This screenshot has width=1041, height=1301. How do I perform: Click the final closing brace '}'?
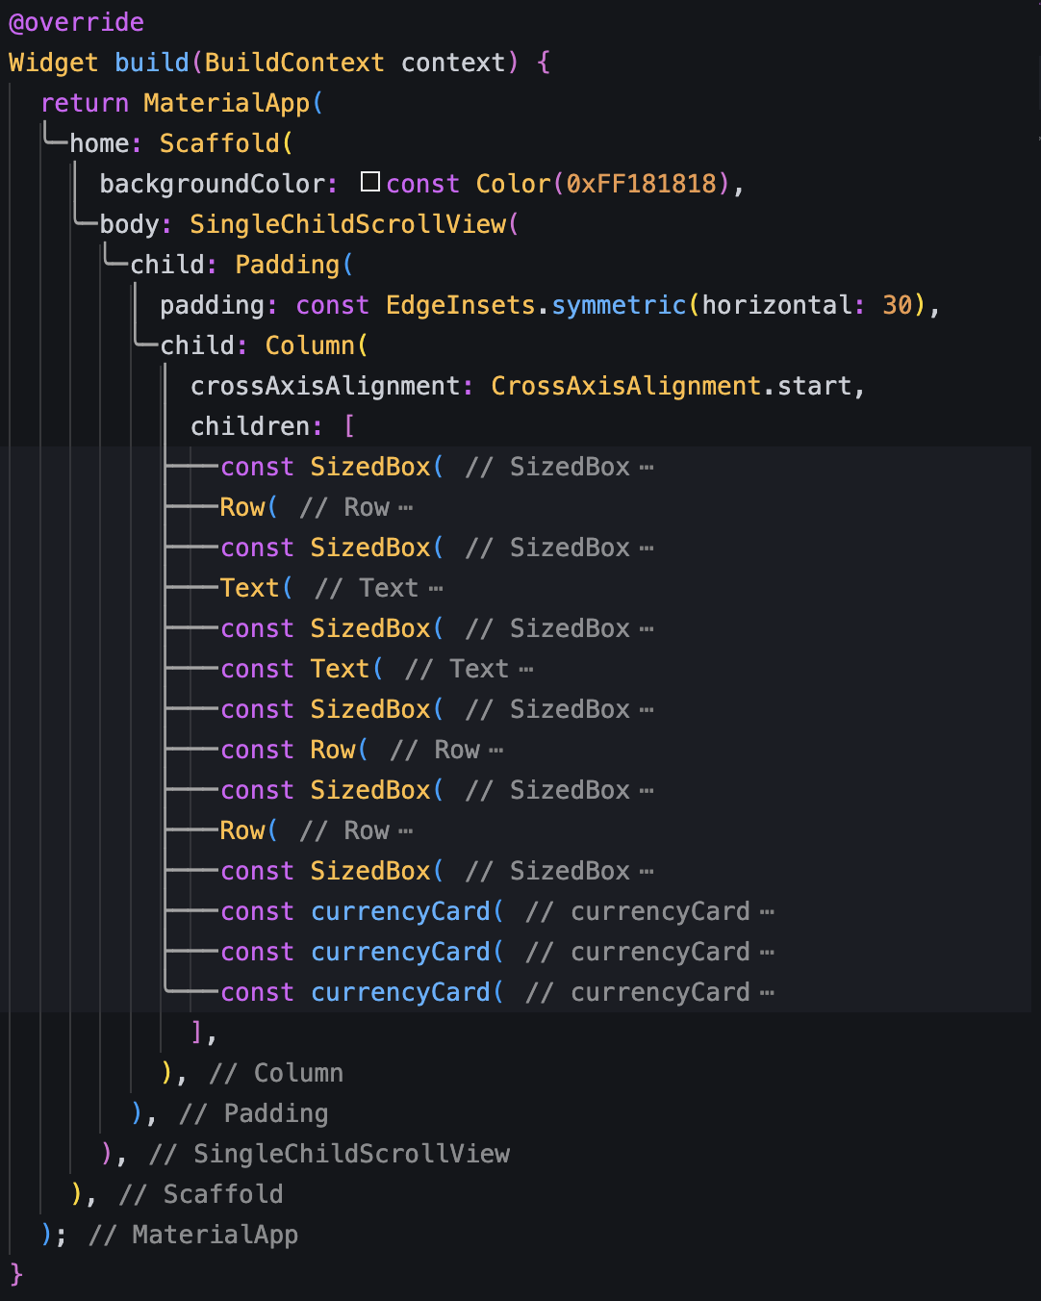[x=15, y=1275]
